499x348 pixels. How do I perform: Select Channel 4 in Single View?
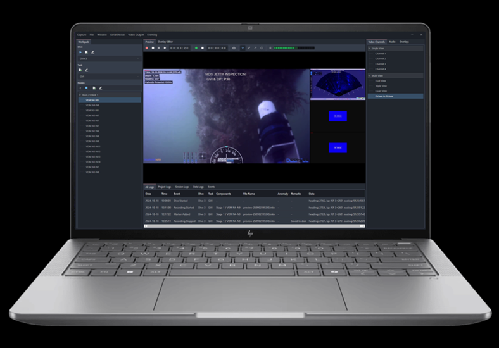pos(381,69)
